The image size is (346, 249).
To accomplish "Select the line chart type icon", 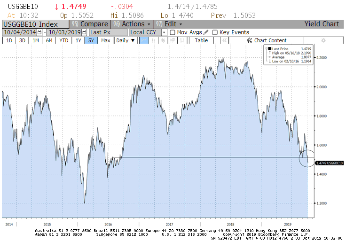I will pyautogui.click(x=144, y=40).
